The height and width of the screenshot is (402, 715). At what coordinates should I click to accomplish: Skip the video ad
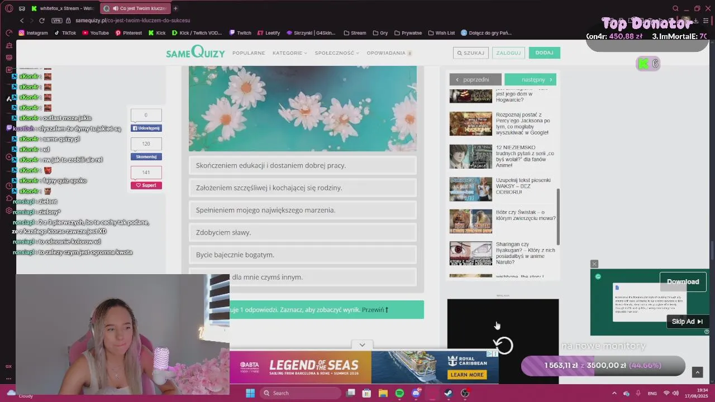click(687, 322)
